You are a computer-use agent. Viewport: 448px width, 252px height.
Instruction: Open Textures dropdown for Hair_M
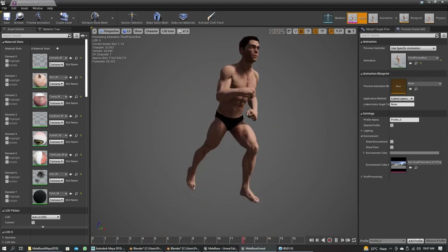pyautogui.click(x=56, y=181)
